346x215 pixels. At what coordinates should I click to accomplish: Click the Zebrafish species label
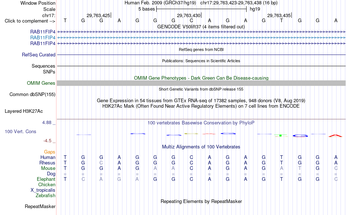point(46,196)
